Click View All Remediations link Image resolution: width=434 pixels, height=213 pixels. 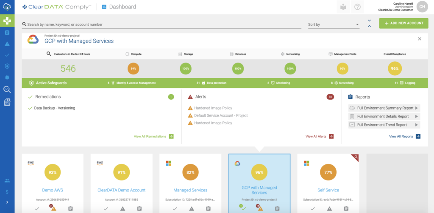(153, 137)
